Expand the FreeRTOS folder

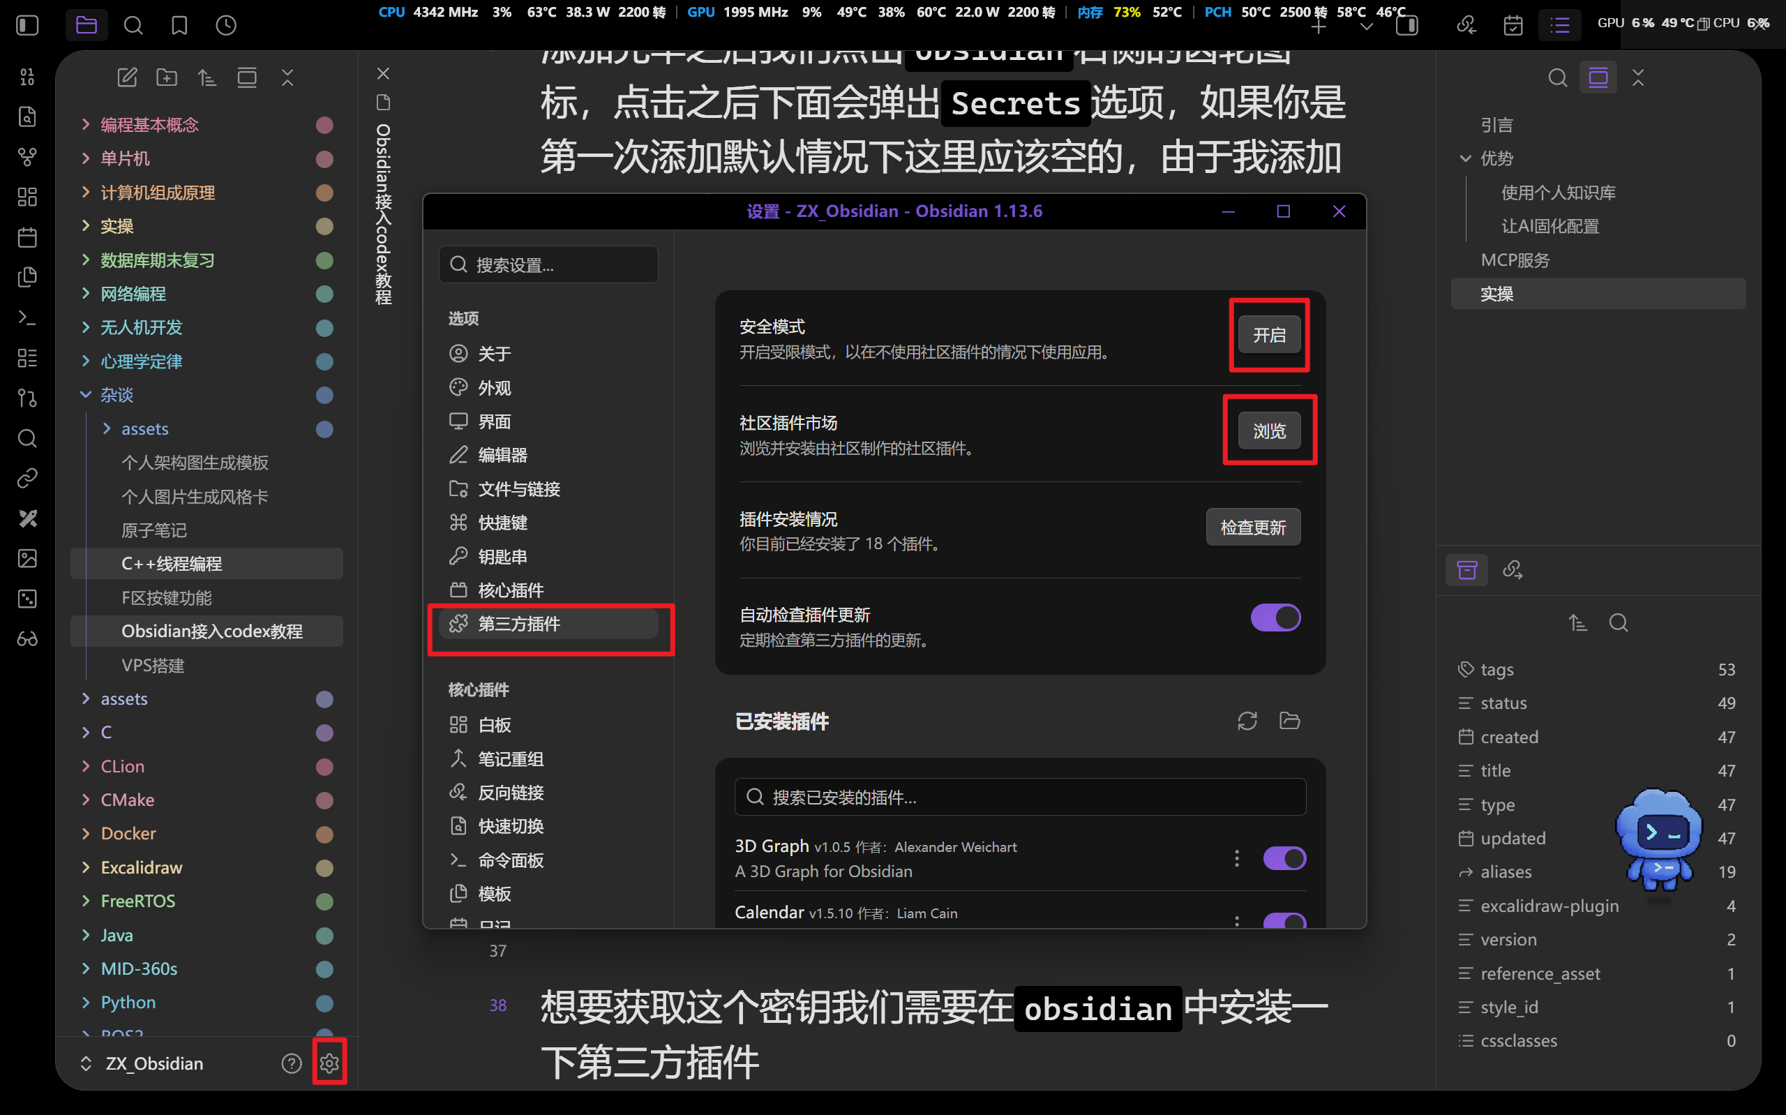tap(86, 900)
